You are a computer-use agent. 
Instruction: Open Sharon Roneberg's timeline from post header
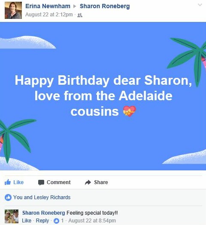tap(105, 6)
